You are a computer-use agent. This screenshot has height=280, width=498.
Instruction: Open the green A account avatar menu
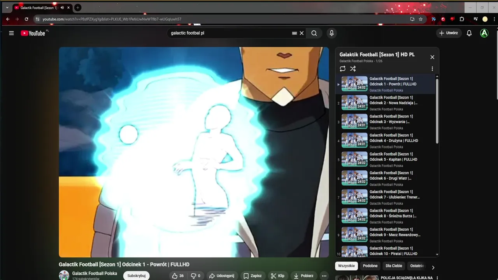coord(484,33)
